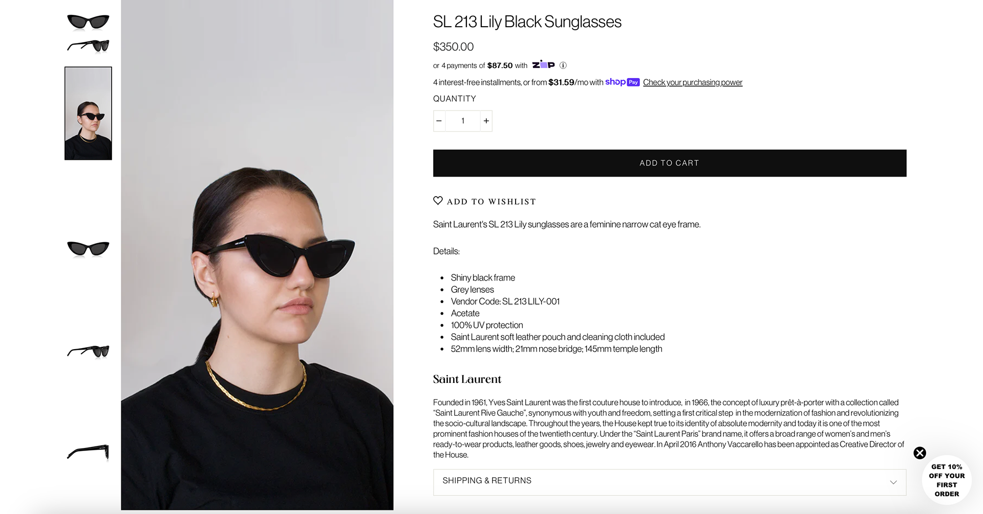Select middle front-view sunglasses thumbnail

[88, 248]
